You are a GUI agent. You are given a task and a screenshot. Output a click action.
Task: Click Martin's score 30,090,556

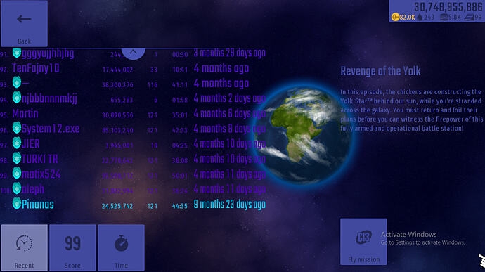117,115
